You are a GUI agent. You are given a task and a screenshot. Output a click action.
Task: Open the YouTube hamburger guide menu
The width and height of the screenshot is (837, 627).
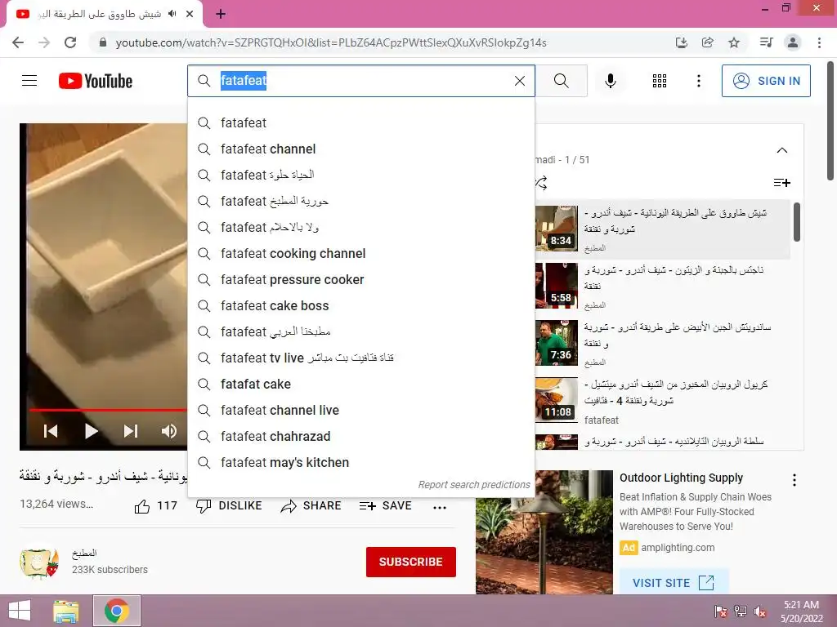coord(29,81)
